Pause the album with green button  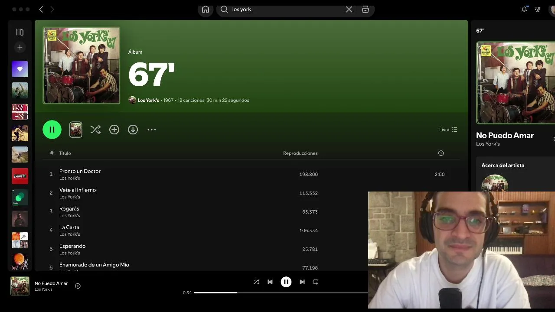52,130
